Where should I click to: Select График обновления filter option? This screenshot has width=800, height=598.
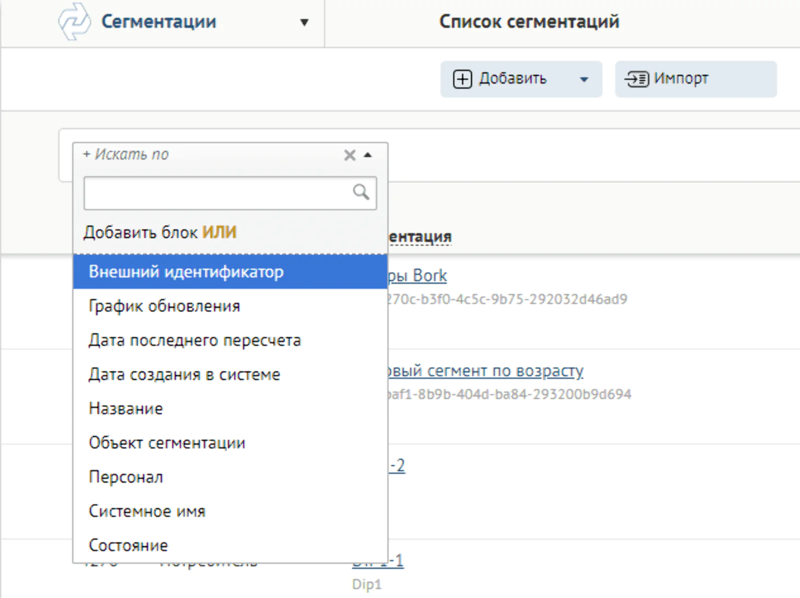[230, 306]
